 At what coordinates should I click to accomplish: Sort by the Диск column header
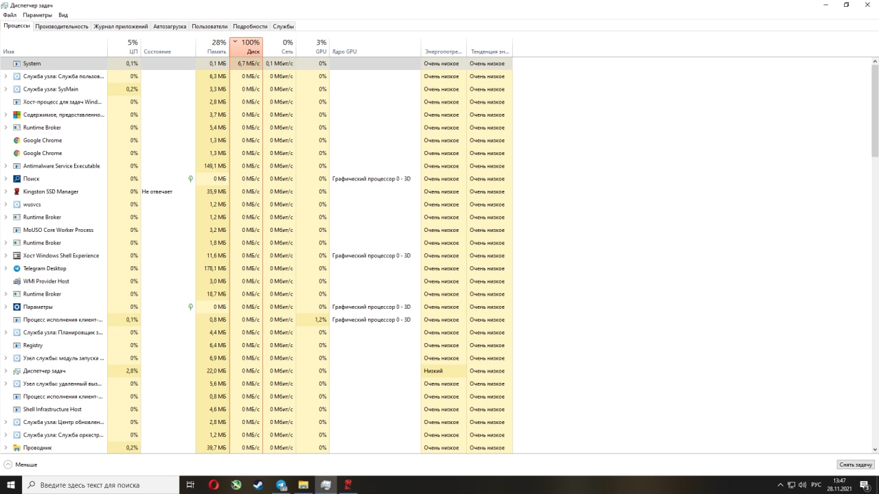pos(246,47)
